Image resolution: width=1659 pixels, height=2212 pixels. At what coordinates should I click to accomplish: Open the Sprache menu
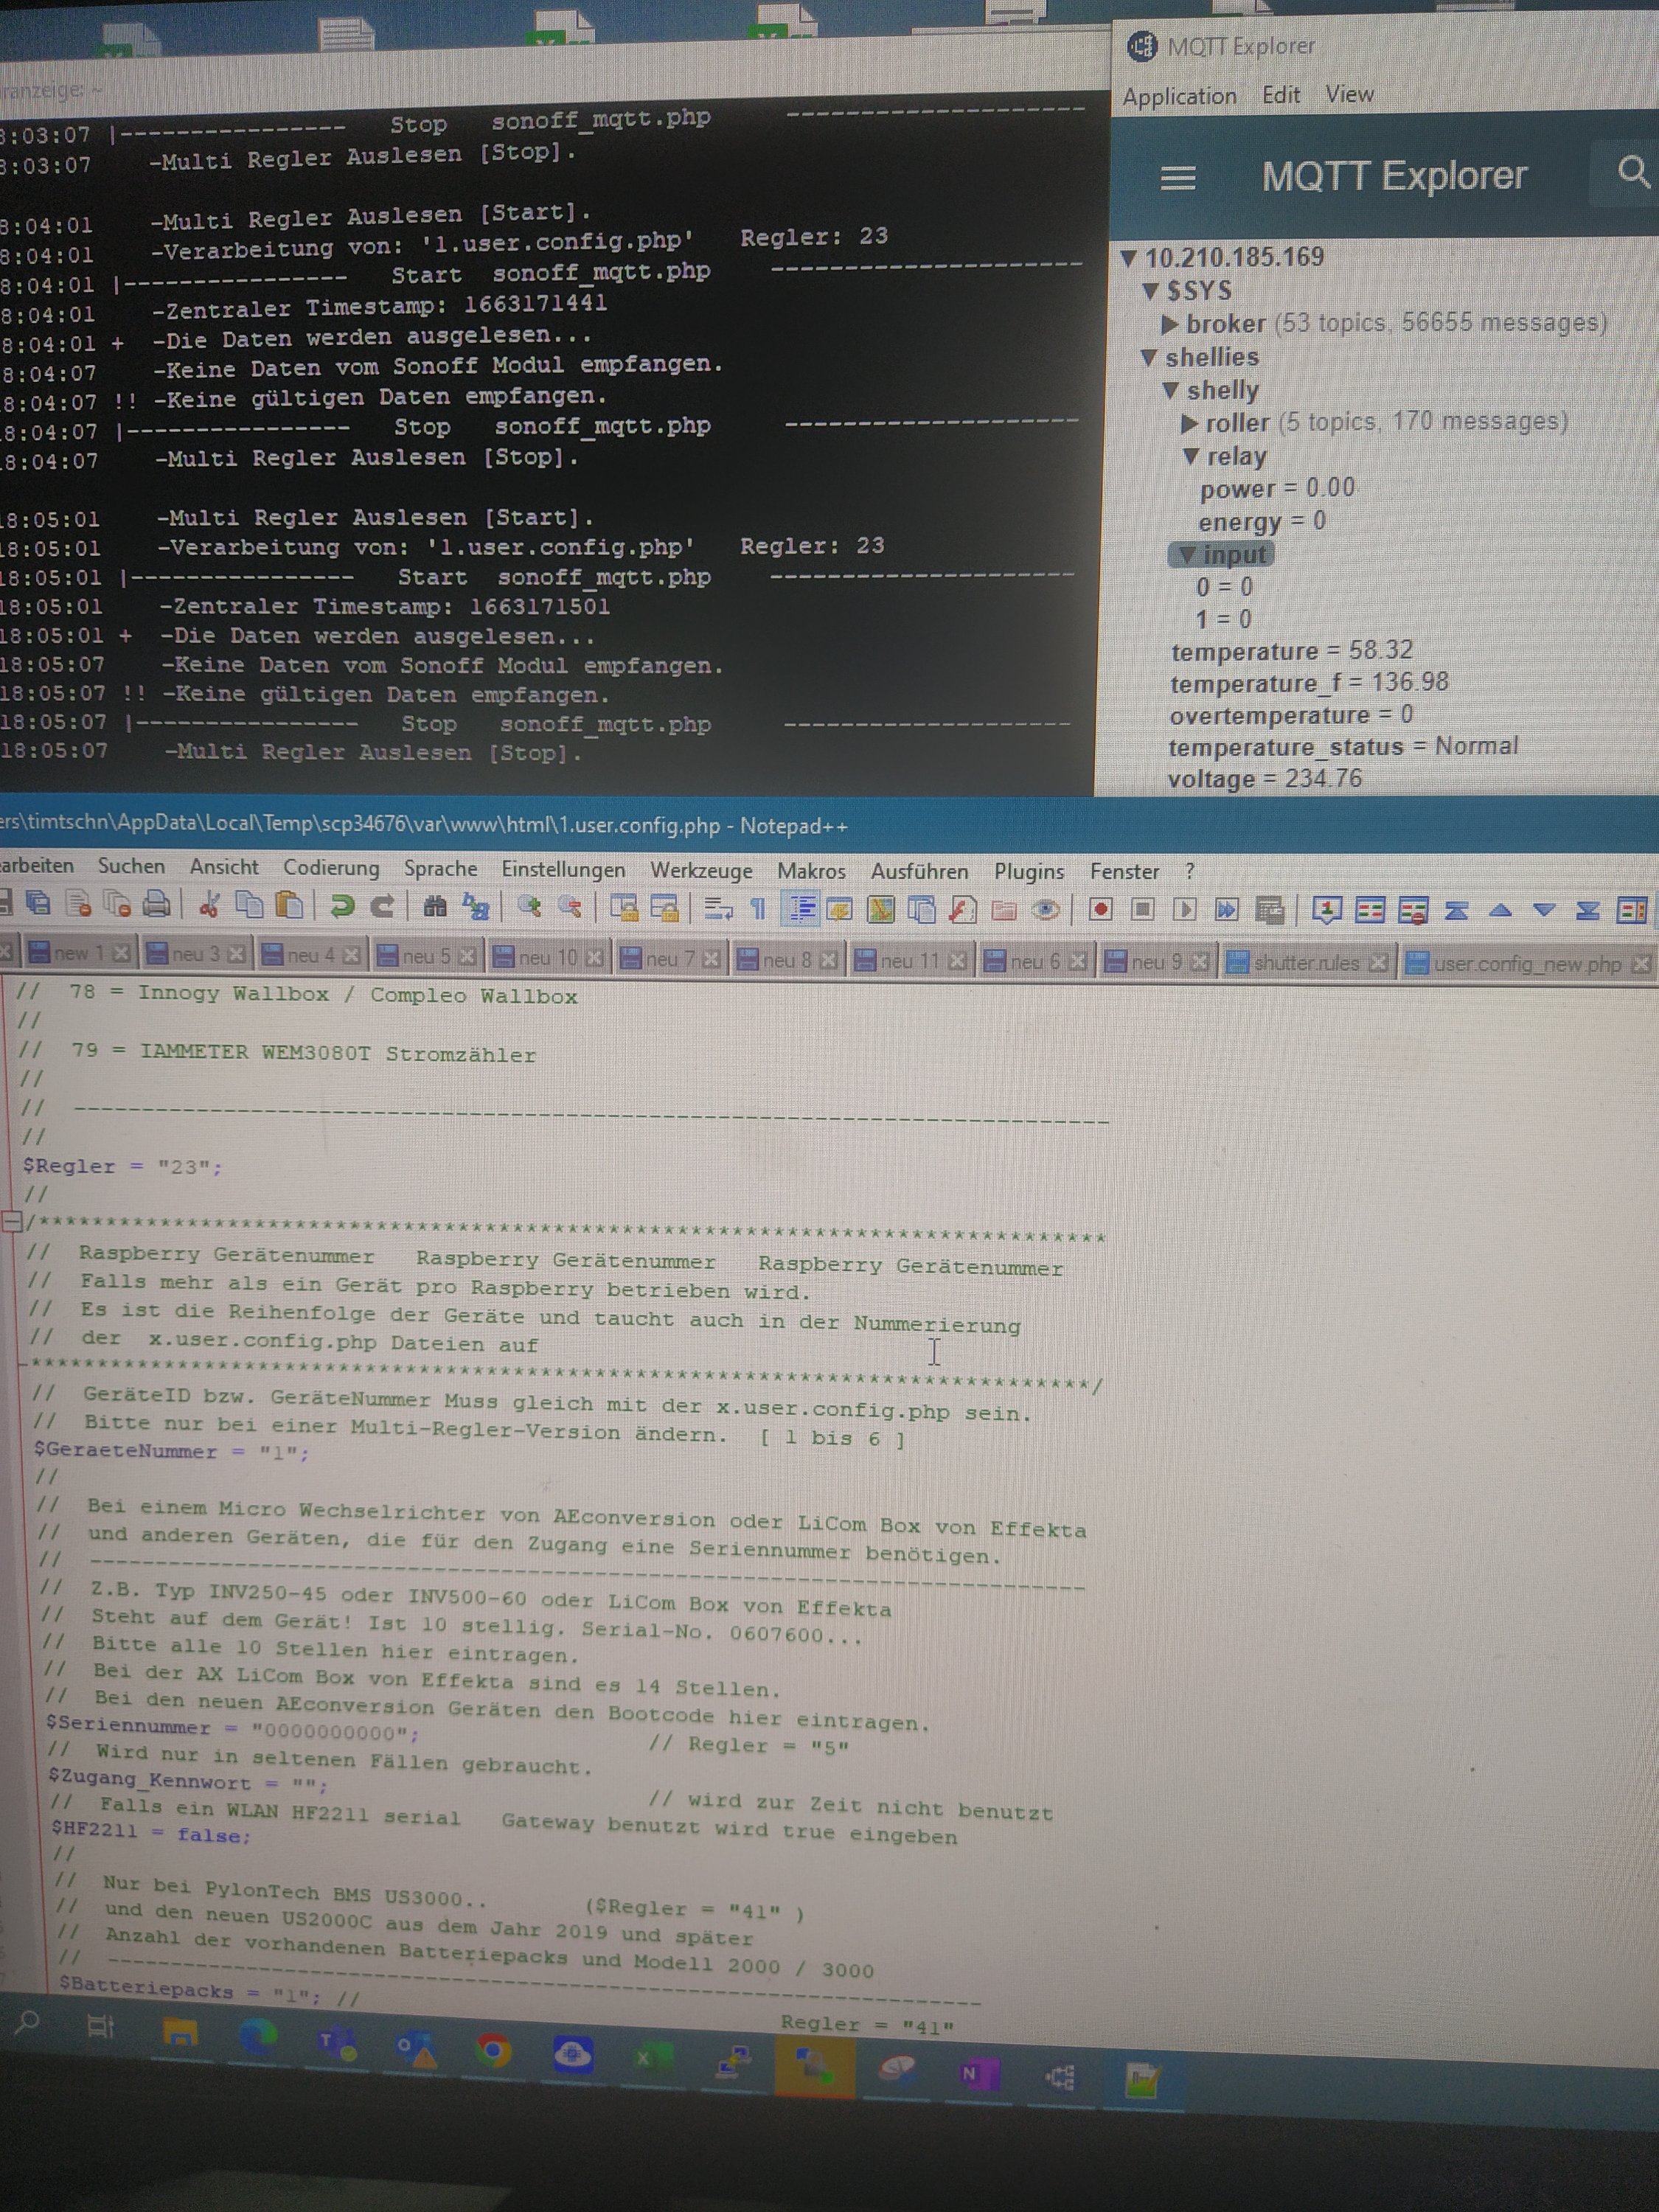(x=440, y=869)
